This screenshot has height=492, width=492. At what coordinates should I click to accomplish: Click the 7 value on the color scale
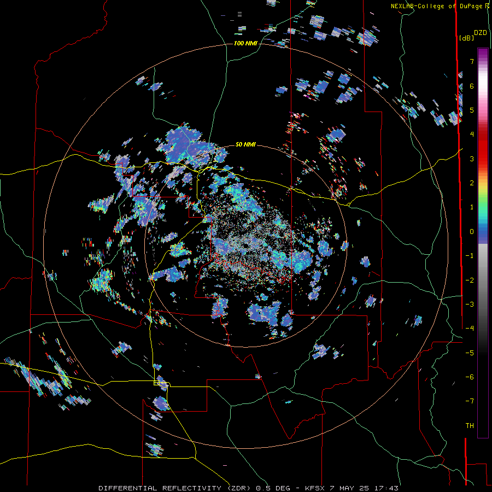472,61
